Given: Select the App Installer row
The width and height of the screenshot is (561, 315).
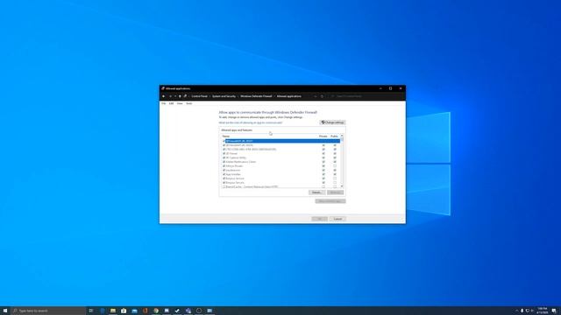Looking at the screenshot, I should (280, 174).
